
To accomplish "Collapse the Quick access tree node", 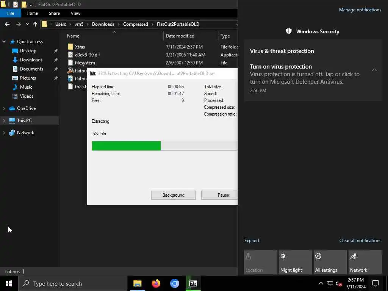I will coord(4,42).
